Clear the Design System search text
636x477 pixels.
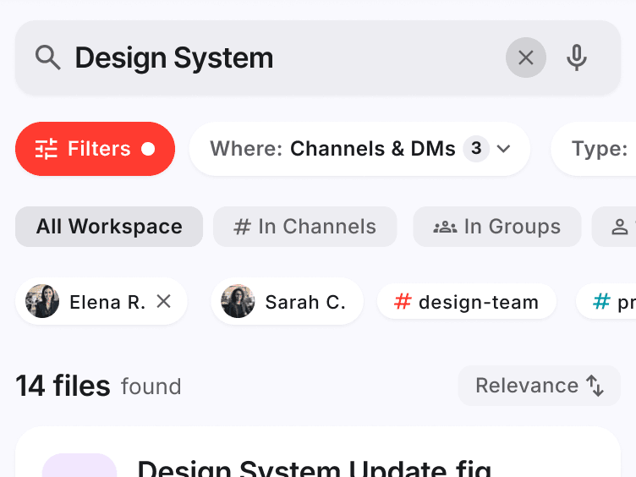tap(526, 58)
